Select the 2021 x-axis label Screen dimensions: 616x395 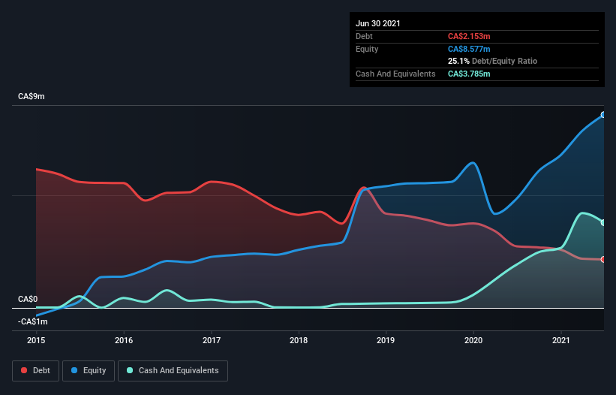click(x=561, y=340)
